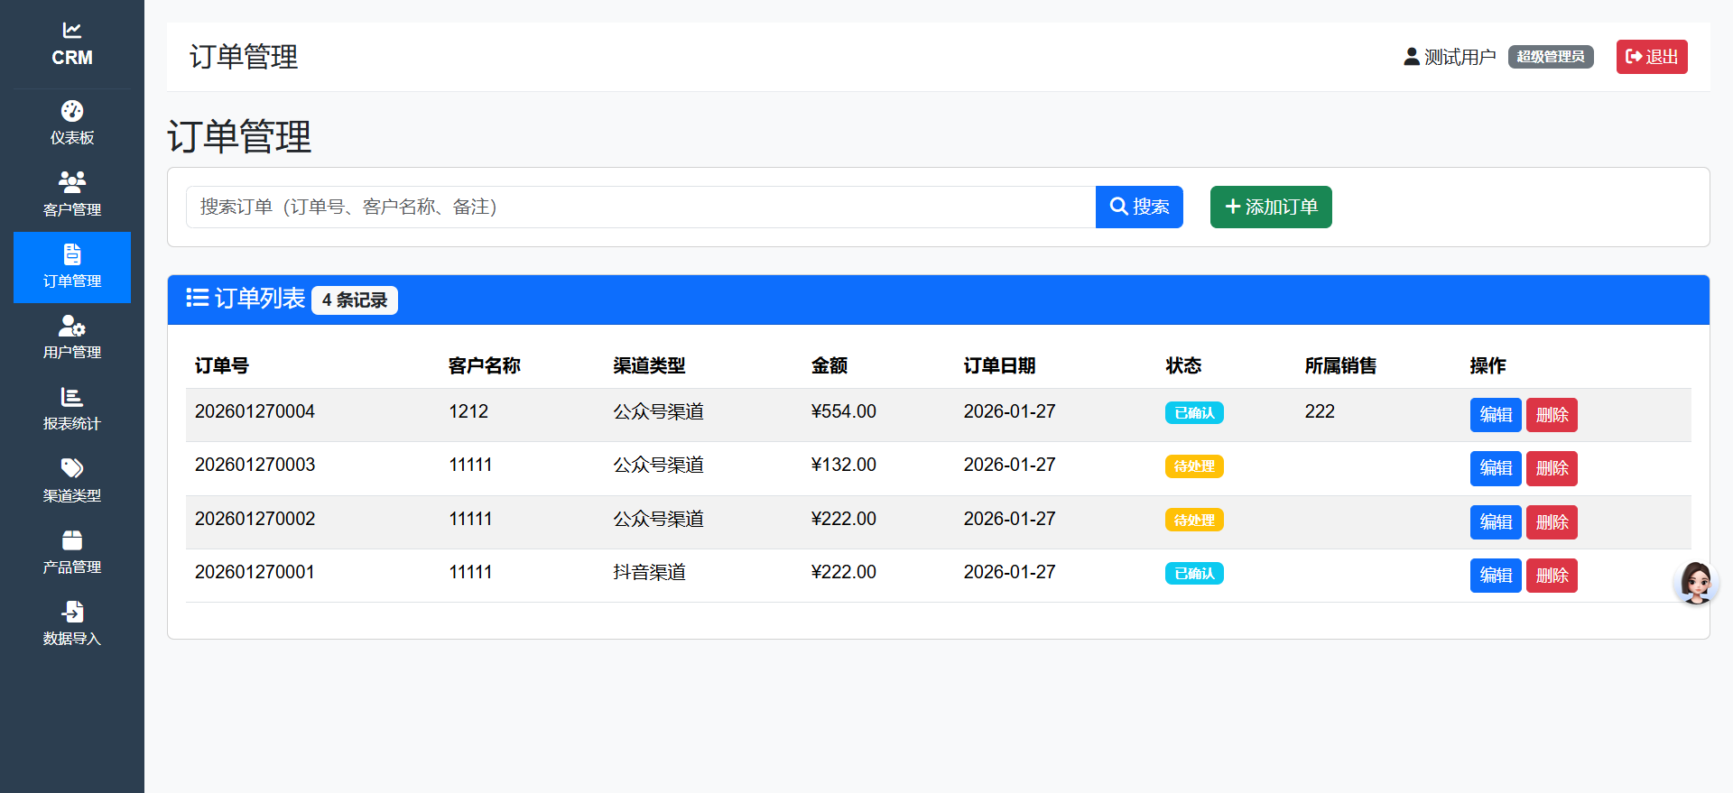Delete order 202601270001
This screenshot has height=793, width=1733.
[x=1551, y=576]
